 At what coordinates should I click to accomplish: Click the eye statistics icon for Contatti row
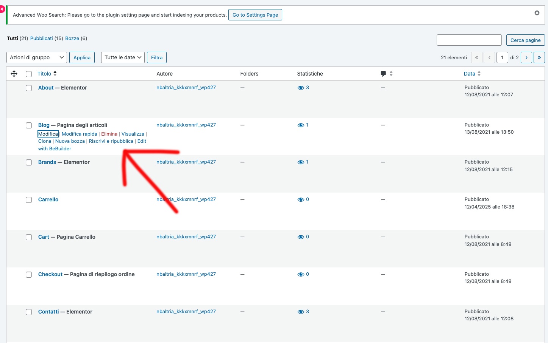click(x=301, y=312)
